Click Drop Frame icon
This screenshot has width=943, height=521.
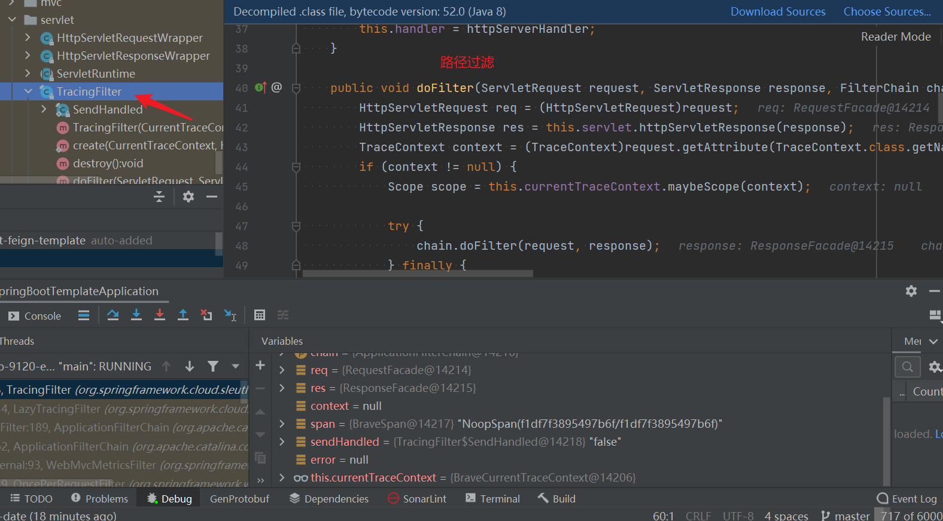pyautogui.click(x=206, y=315)
